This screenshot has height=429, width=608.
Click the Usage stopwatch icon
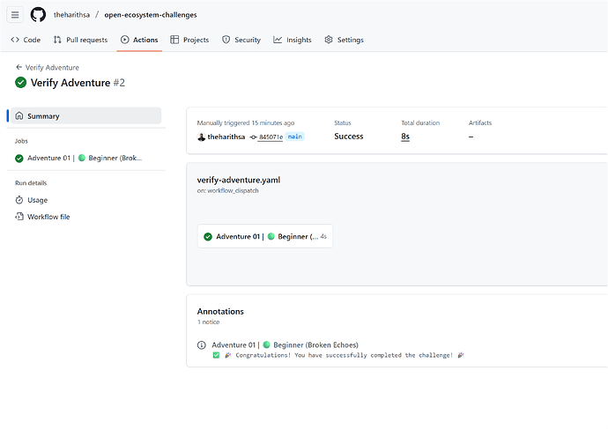coord(19,200)
